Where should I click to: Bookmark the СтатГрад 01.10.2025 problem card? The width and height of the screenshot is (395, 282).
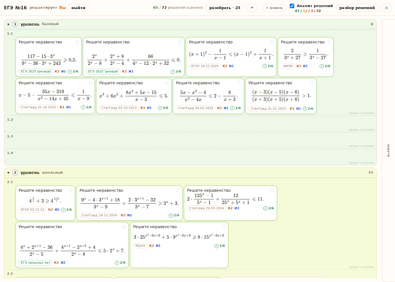click(90, 83)
